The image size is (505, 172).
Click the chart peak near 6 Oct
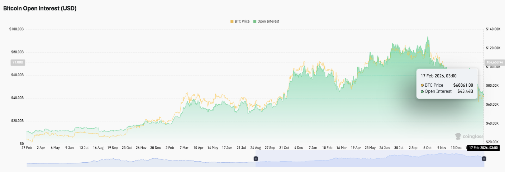click(428, 37)
